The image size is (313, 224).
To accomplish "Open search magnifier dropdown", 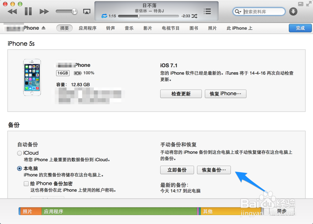I will pyautogui.click(x=238, y=12).
